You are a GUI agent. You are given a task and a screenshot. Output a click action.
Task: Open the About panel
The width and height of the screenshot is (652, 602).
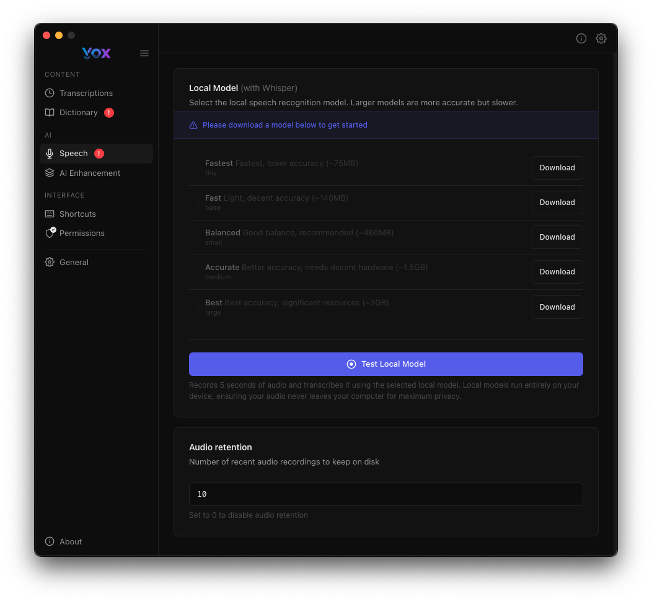pyautogui.click(x=63, y=541)
